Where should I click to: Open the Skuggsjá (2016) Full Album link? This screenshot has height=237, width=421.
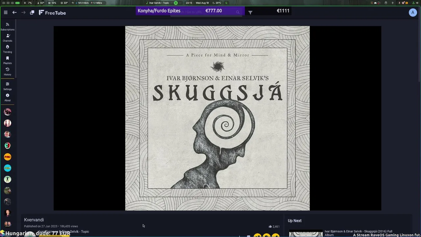[359, 233]
